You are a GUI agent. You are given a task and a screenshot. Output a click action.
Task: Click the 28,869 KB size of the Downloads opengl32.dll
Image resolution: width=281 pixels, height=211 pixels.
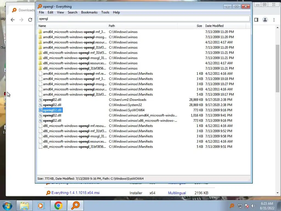[x=196, y=100]
